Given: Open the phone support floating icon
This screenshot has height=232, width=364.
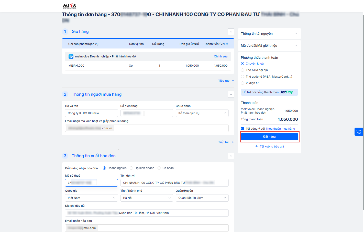Looking at the screenshot, I should [359, 132].
